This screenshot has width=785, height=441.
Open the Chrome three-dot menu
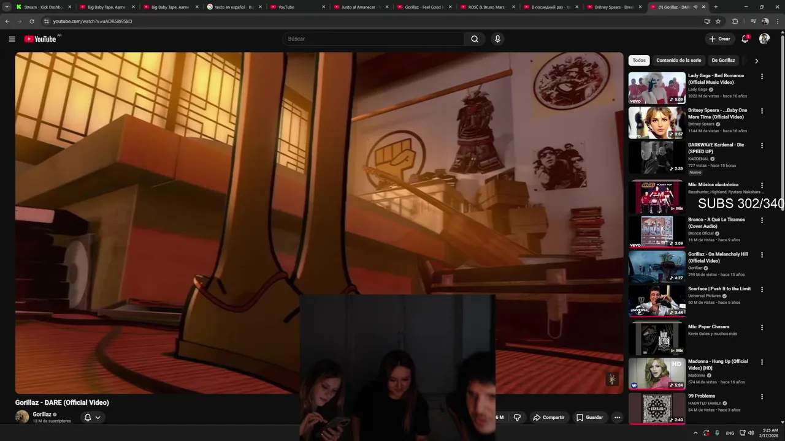[x=778, y=21]
